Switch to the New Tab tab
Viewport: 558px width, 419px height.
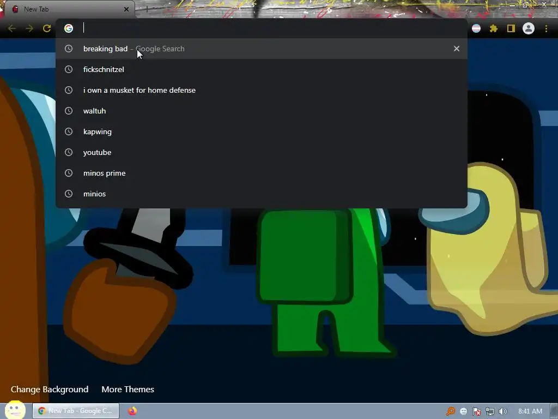[x=69, y=9]
